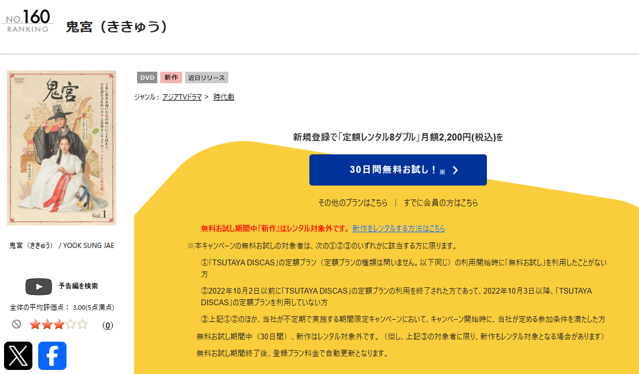The height and width of the screenshot is (374, 639).
Task: Click the DVD format badge
Action: click(148, 77)
